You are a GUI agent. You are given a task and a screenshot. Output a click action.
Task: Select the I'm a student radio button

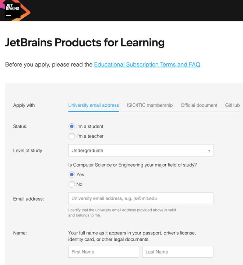click(x=72, y=126)
